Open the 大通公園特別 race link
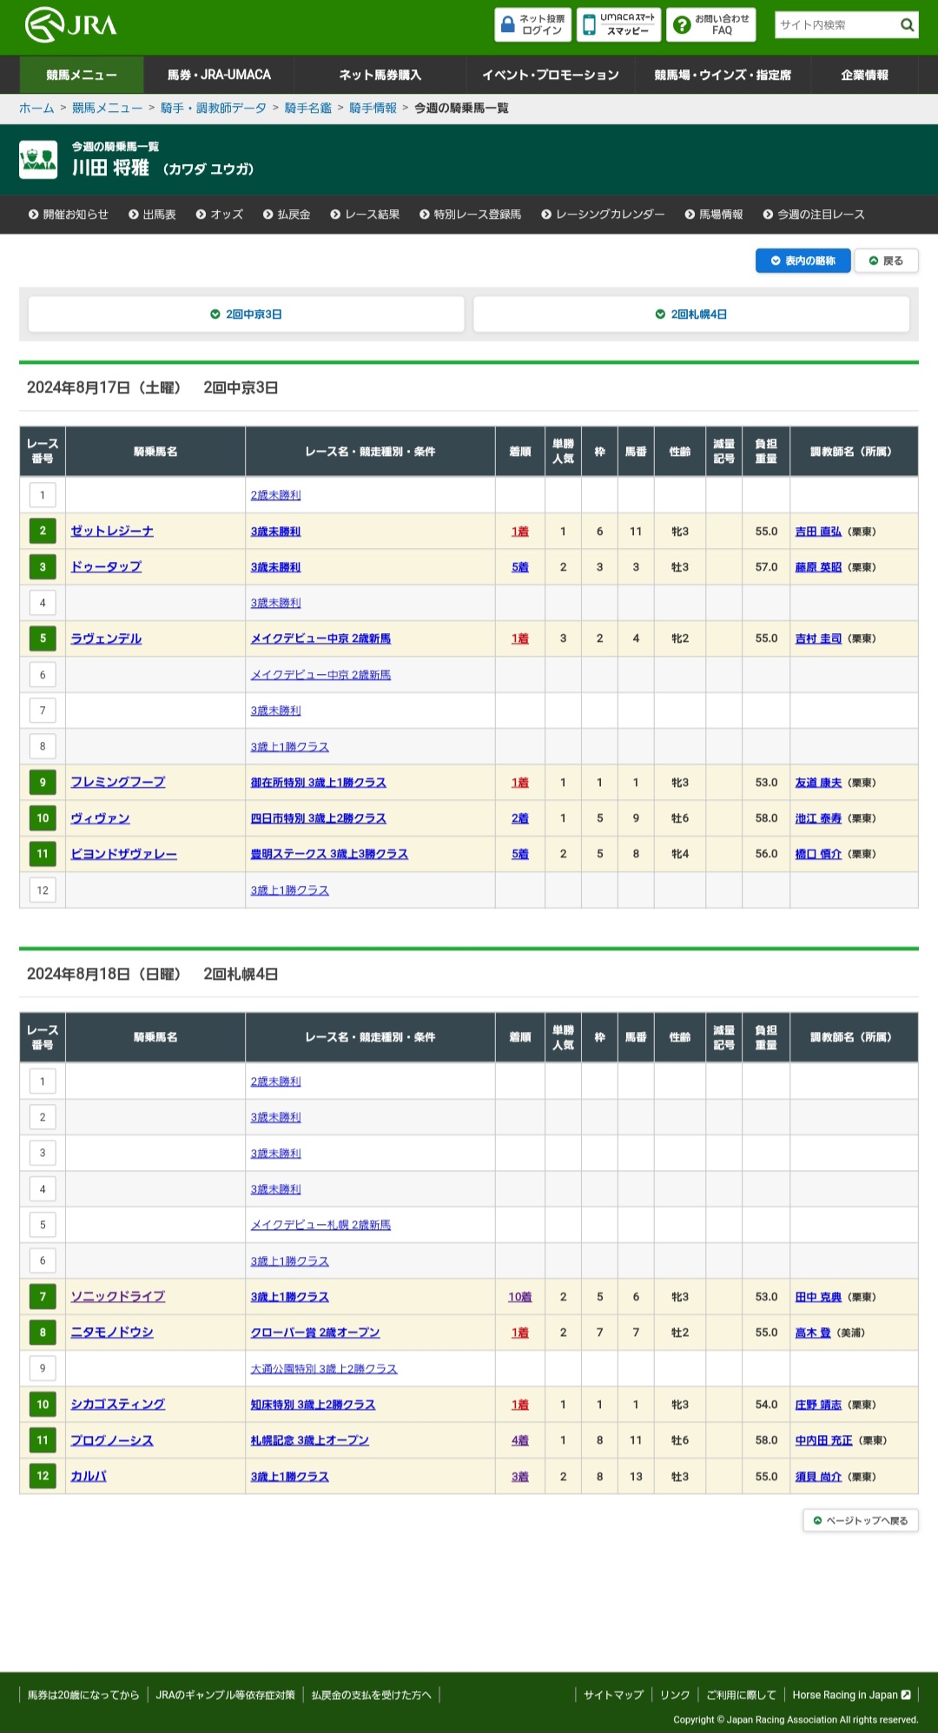Image resolution: width=938 pixels, height=1733 pixels. (323, 1368)
